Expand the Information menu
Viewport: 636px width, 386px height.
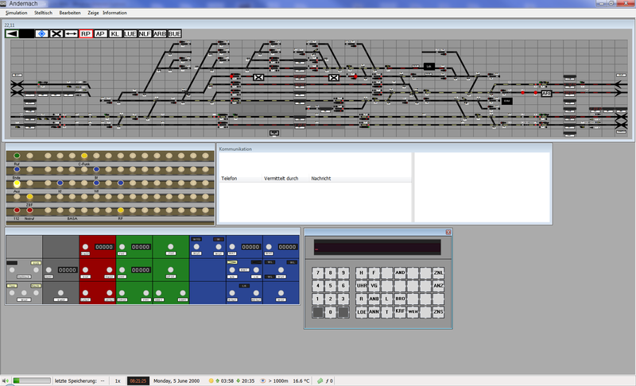click(x=114, y=13)
